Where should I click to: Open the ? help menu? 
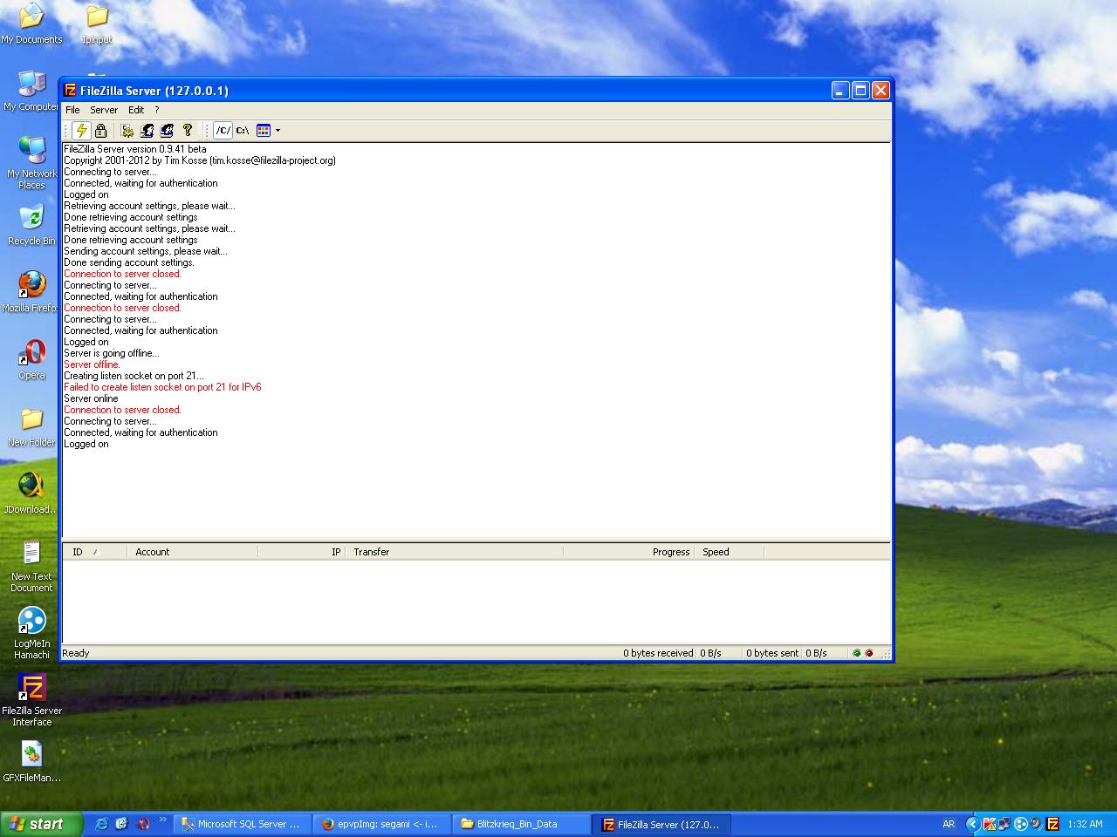pos(157,110)
